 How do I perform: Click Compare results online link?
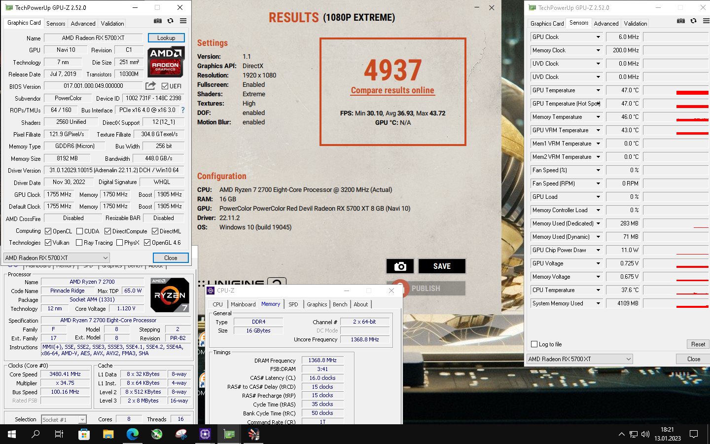392,90
